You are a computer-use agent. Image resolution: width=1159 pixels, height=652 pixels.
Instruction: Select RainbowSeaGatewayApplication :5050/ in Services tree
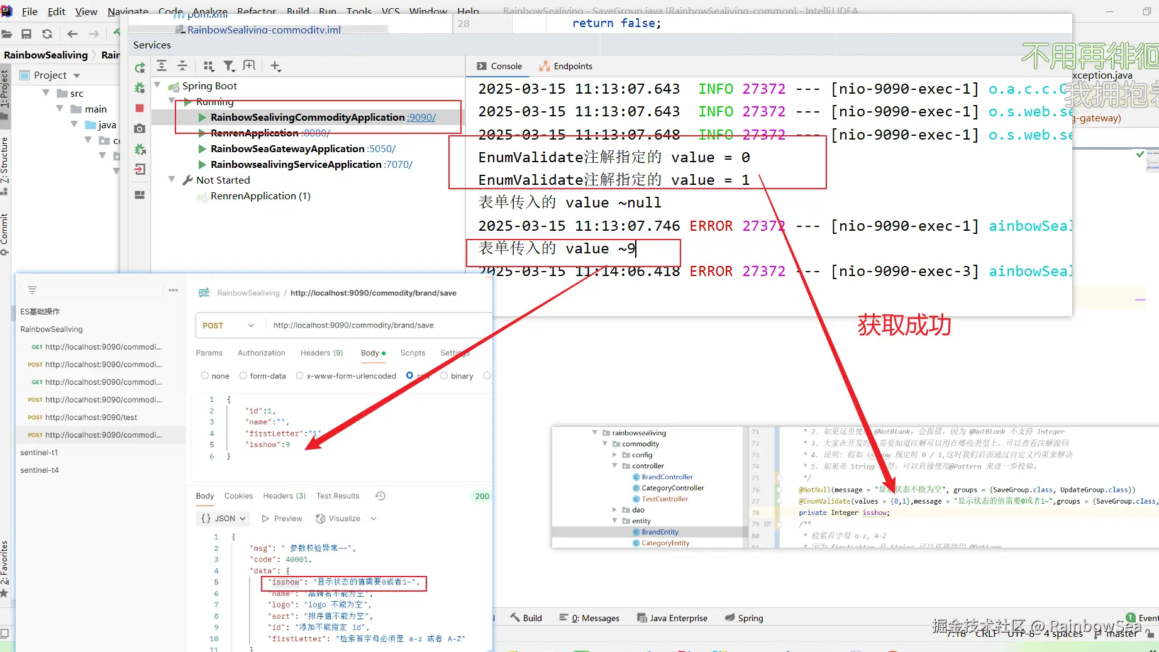[x=303, y=149]
